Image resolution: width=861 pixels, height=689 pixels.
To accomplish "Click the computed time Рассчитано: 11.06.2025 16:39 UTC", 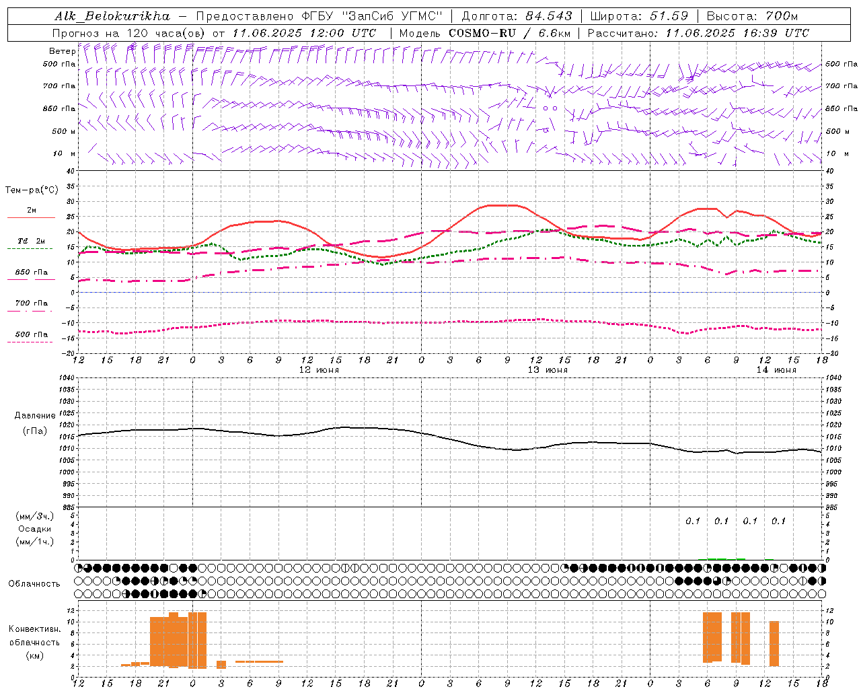I will (x=698, y=33).
